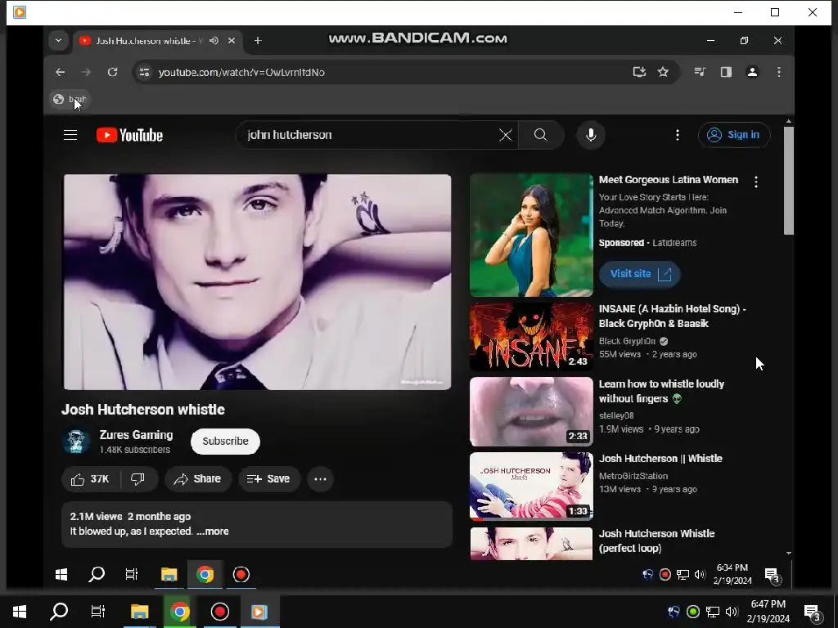
Task: Visit site for Latidreams ad
Action: click(x=640, y=274)
